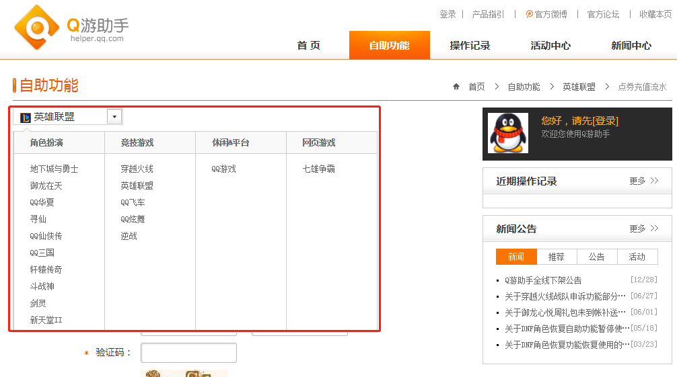Image resolution: width=677 pixels, height=377 pixels.
Task: Open the 首页 navigation tab
Action: (x=309, y=45)
